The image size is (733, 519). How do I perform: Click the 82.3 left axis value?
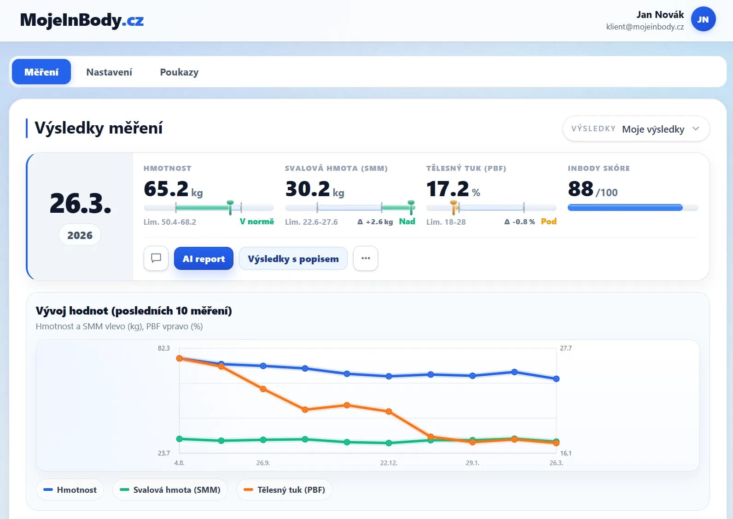164,348
